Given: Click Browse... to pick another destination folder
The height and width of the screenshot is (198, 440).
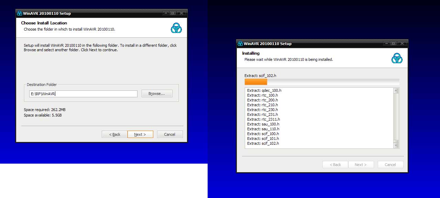Looking at the screenshot, I should (157, 93).
